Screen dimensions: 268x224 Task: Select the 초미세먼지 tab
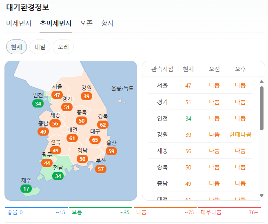coord(55,23)
